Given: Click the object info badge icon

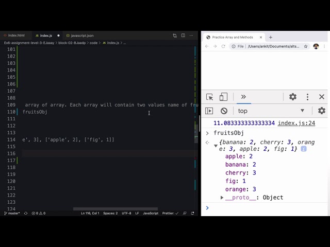Looking at the screenshot, I should point(304,149).
